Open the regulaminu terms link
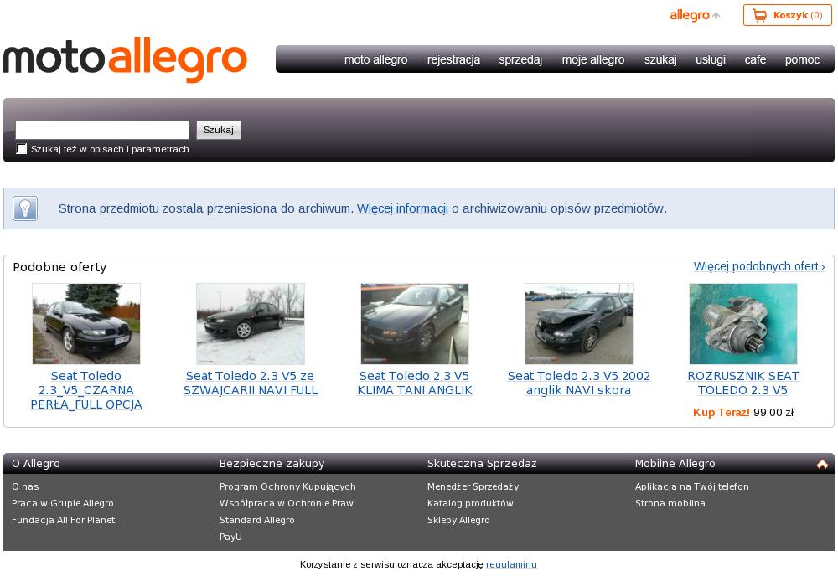Viewport: 838px width, 581px height. tap(511, 564)
